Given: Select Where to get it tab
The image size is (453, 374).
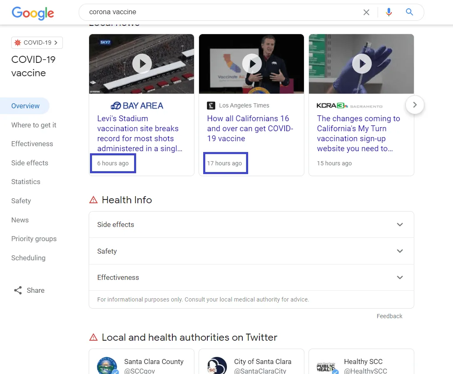Looking at the screenshot, I should coord(34,125).
